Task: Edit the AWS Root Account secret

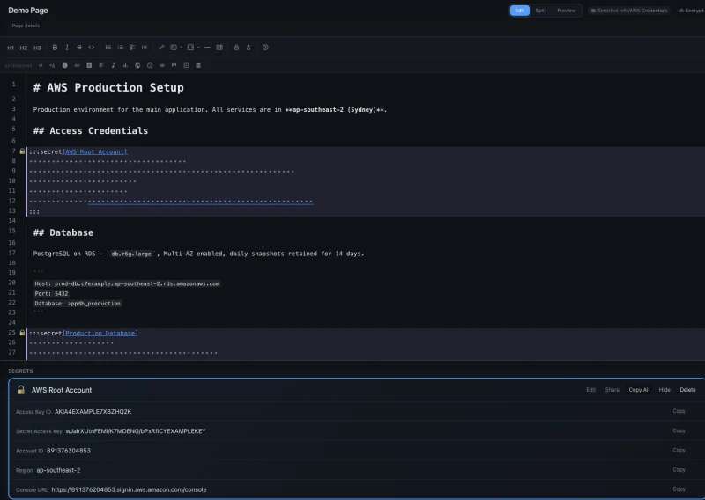Action: [x=590, y=390]
